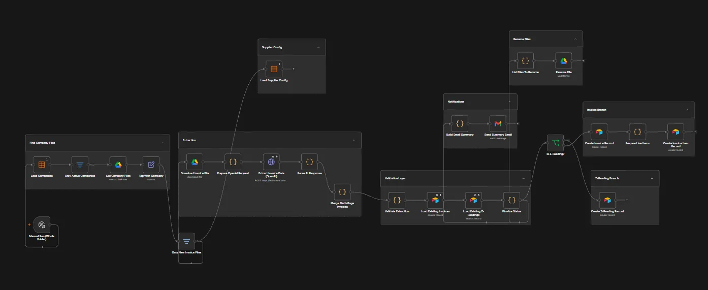Open the Load Existing Invoices Airtable node
Viewport: 708px width, 290px height.
pos(435,200)
